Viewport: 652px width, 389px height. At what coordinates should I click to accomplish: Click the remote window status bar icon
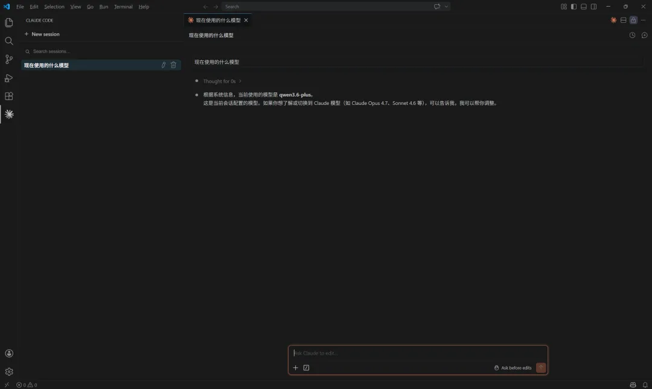point(7,385)
